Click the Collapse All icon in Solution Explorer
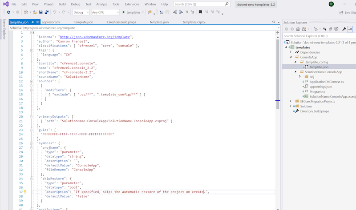 pos(330,29)
